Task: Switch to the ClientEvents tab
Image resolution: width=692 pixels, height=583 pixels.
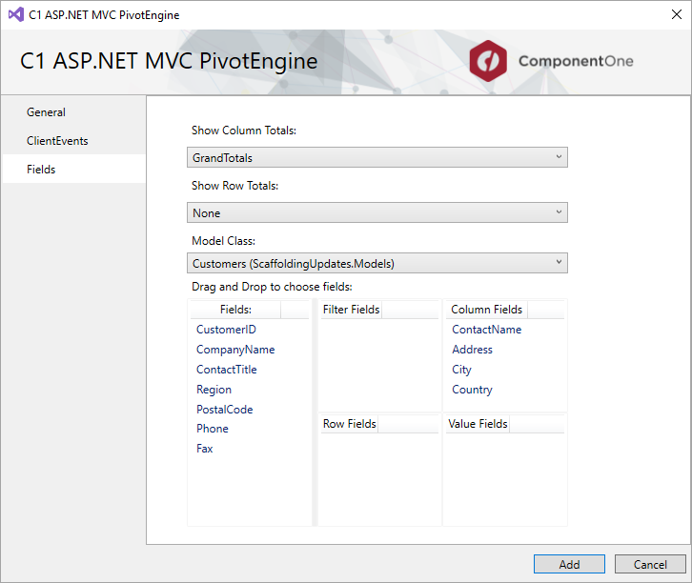Action: click(74, 141)
